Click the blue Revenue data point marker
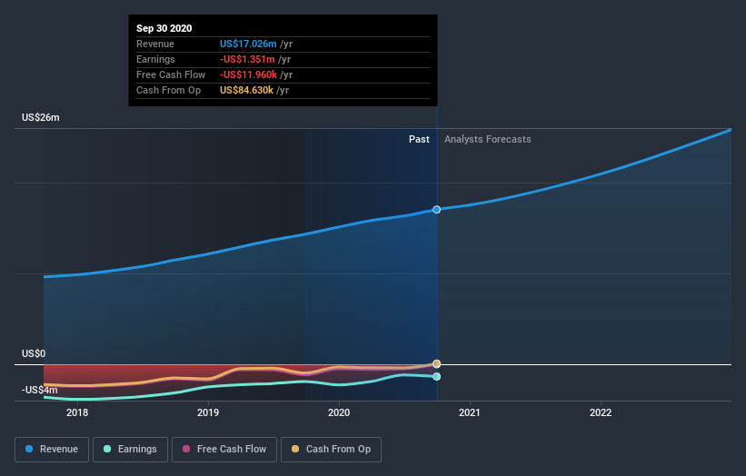Viewport: 746px width, 476px height. click(436, 210)
